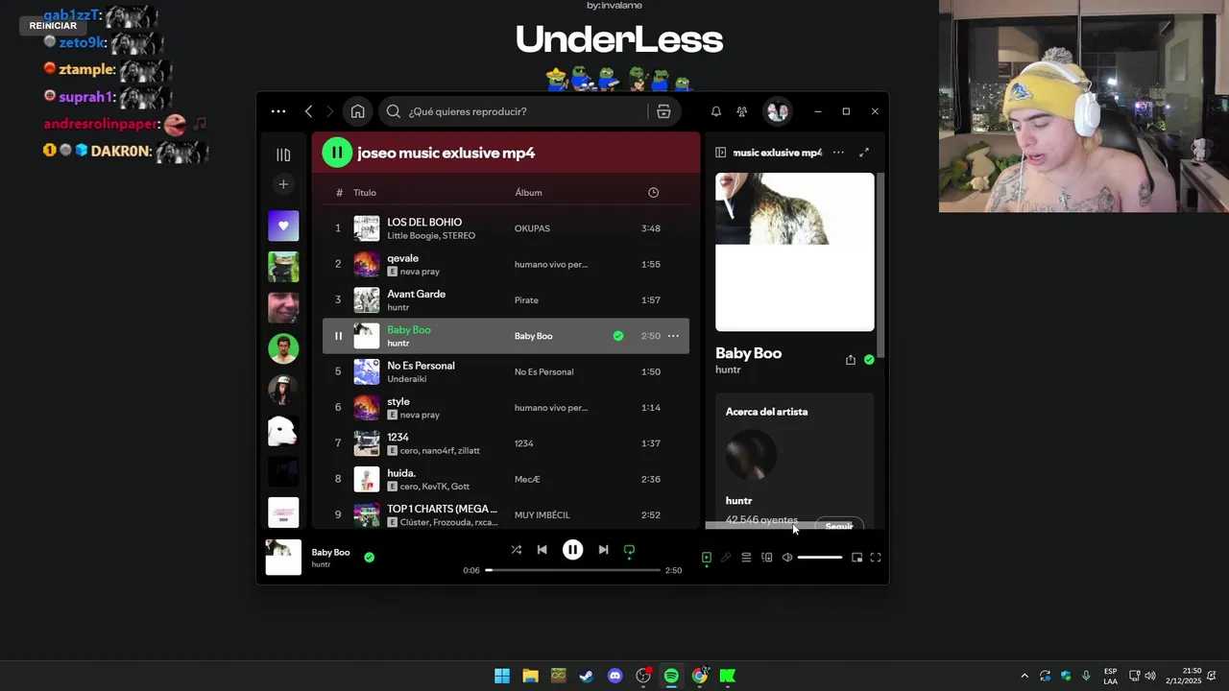This screenshot has height=691, width=1229.
Task: Select 1234 track title
Action: point(398,437)
